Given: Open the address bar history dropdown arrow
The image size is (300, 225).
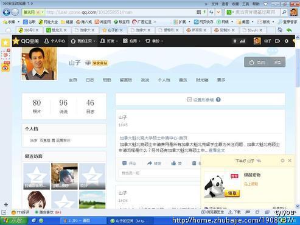Looking at the screenshot, I should (x=218, y=12).
